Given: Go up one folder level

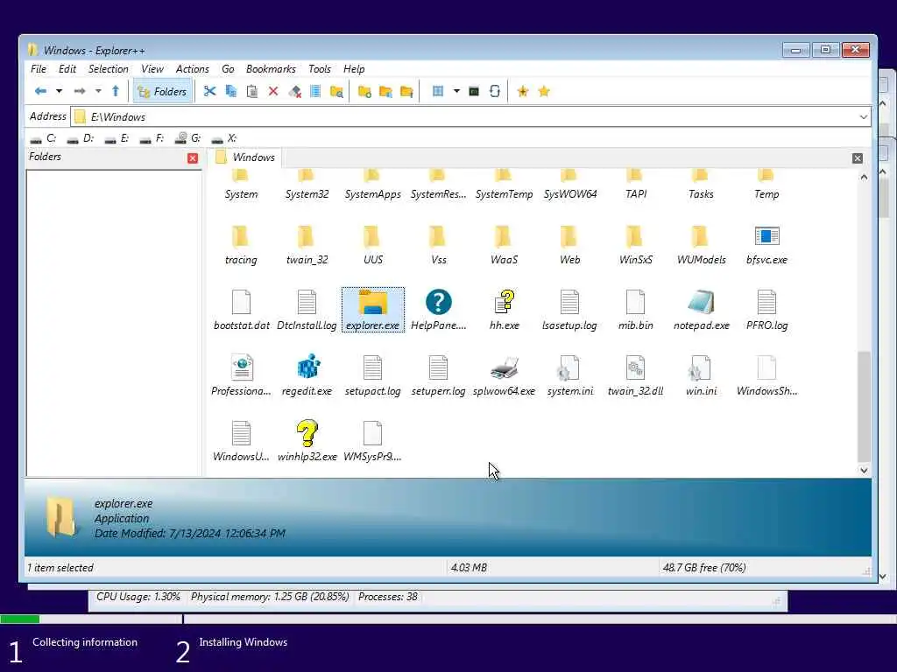Looking at the screenshot, I should tap(116, 91).
